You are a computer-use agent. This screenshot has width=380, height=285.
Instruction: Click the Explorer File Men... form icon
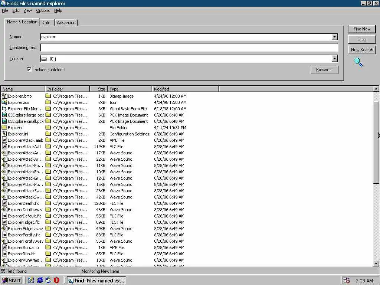tap(4, 109)
